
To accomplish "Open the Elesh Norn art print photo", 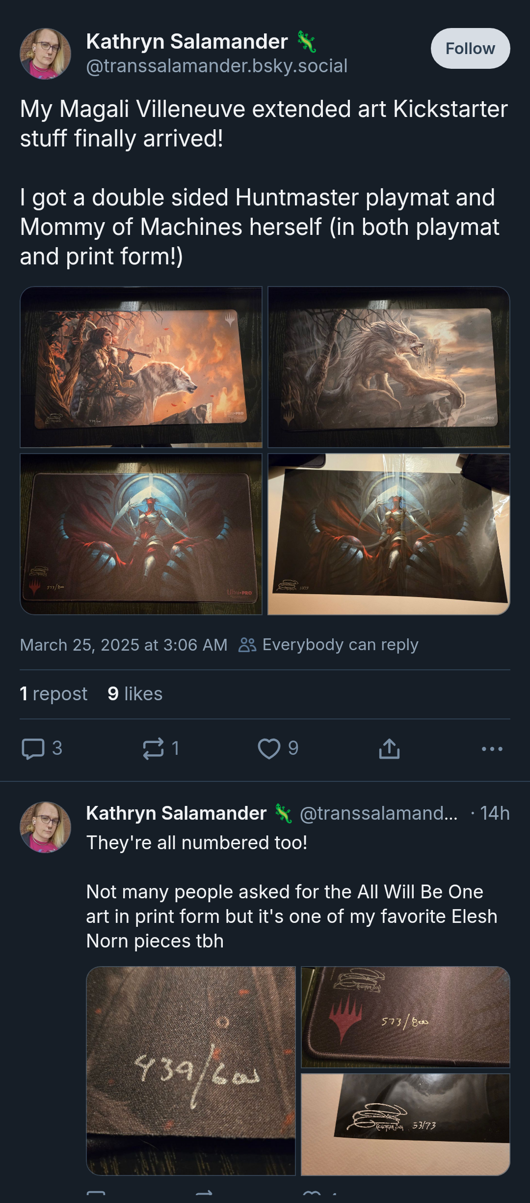I will point(389,534).
